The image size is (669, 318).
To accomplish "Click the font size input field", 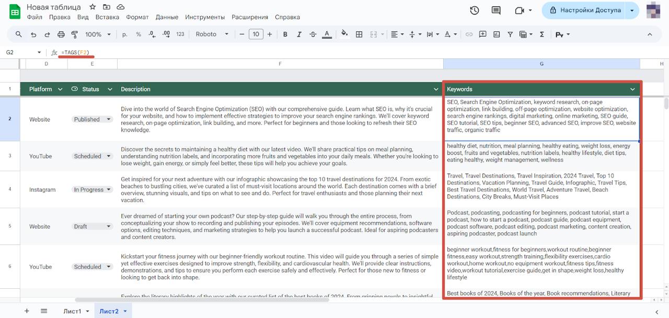I will (x=256, y=34).
